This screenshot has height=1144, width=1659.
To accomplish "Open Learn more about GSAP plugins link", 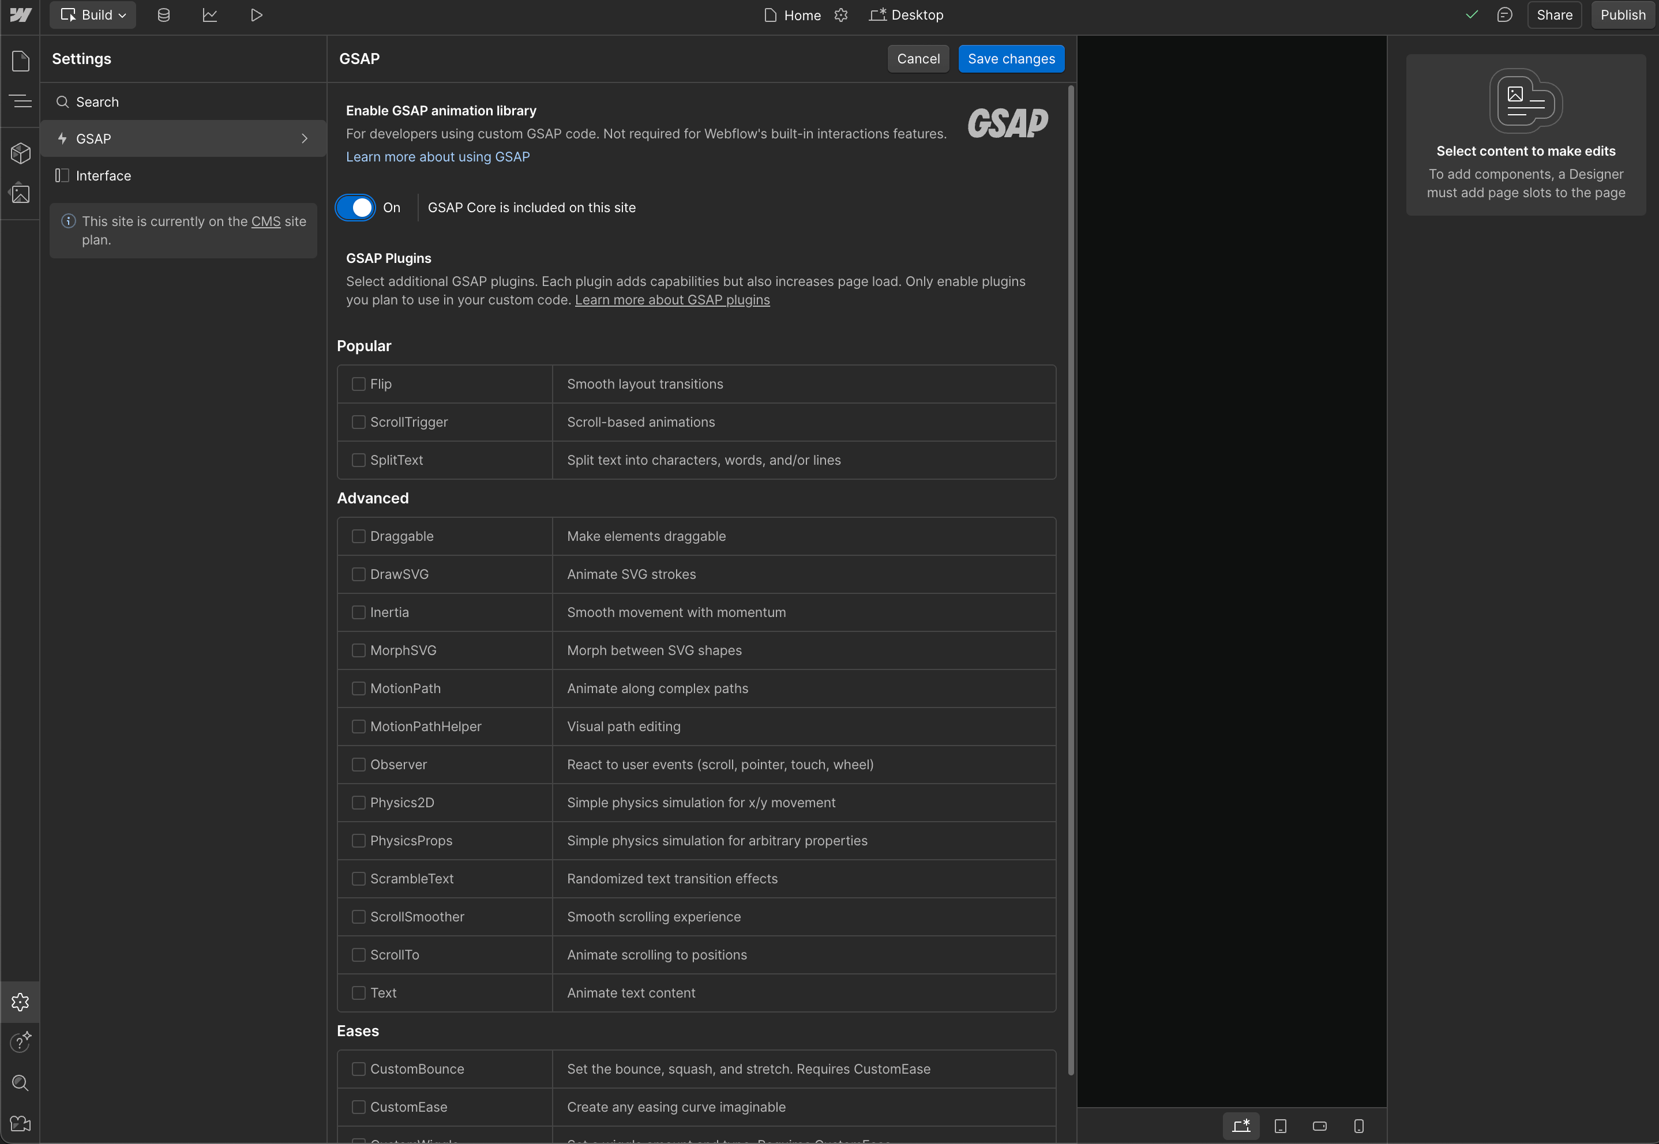I will (673, 300).
